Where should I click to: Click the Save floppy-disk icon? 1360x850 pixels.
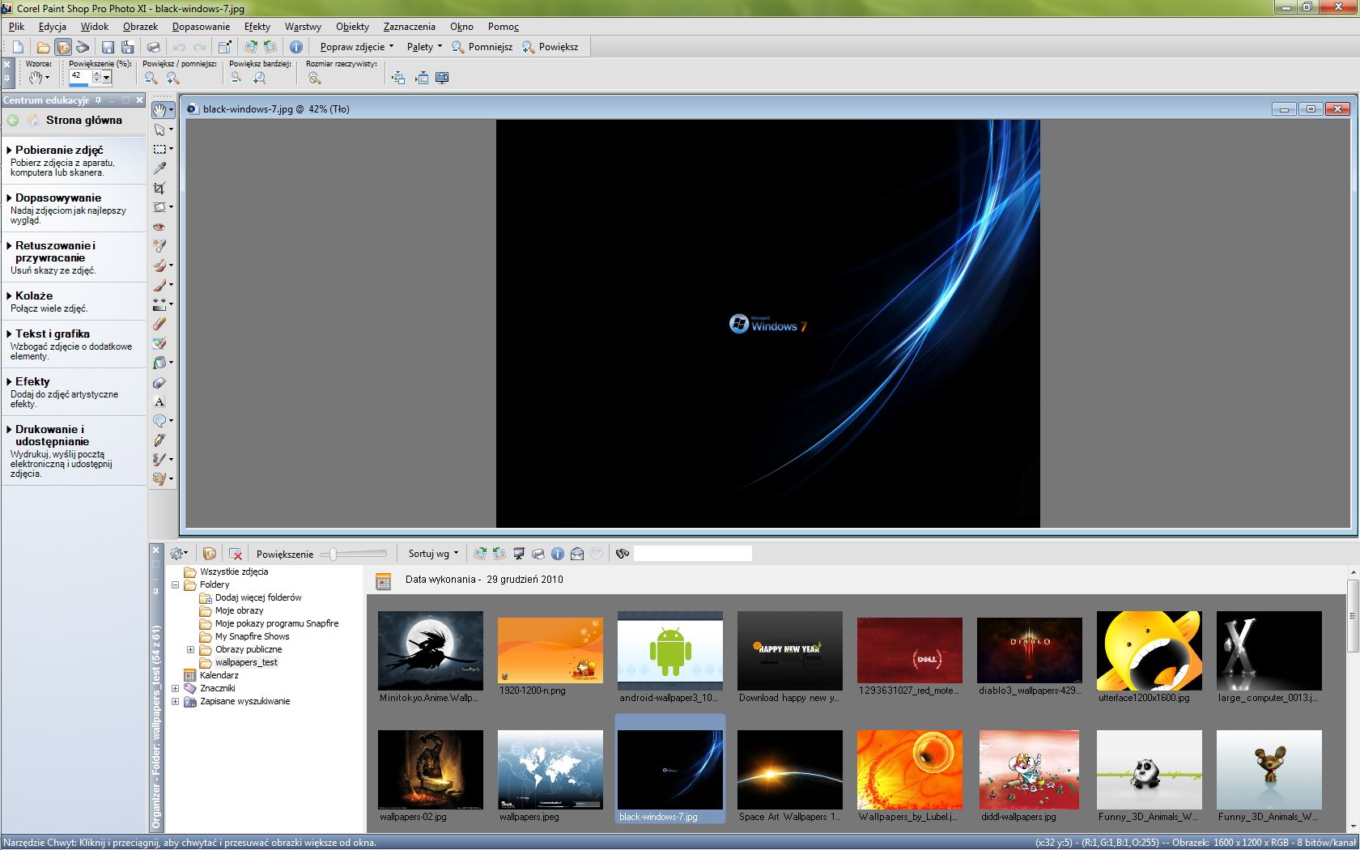(x=107, y=47)
